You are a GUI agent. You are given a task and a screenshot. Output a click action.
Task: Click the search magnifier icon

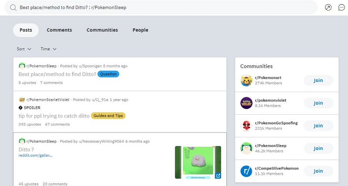tap(13, 7)
